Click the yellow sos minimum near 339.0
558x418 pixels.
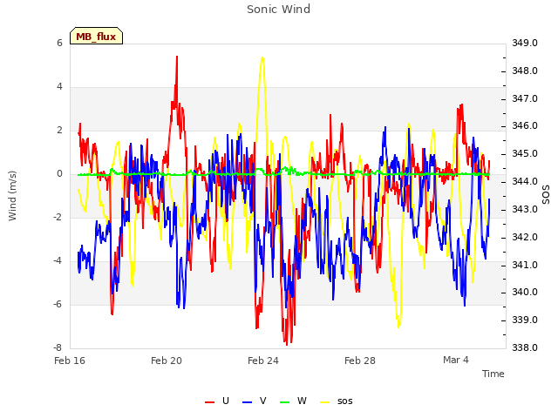398,326
